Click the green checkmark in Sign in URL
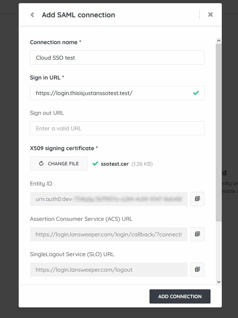Image resolution: width=238 pixels, height=318 pixels. (196, 93)
